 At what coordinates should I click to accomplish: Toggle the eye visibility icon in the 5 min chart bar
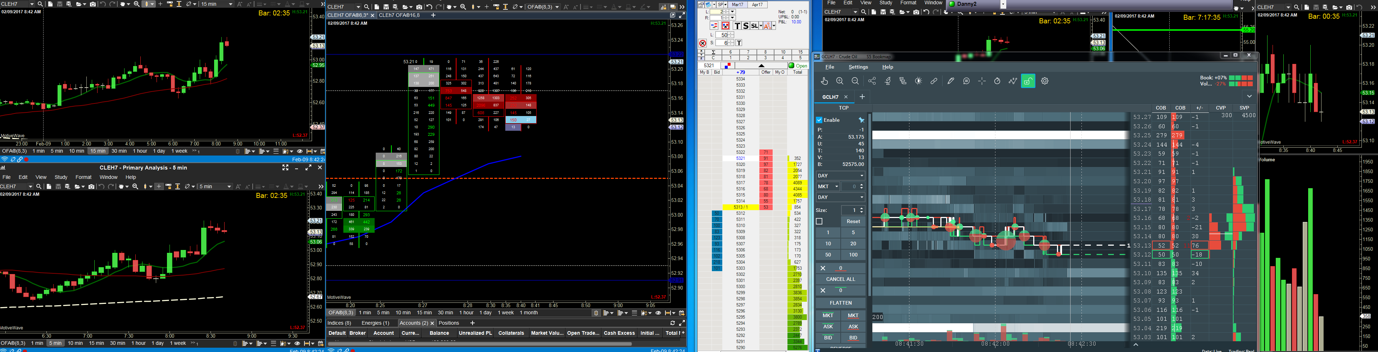pos(297,343)
